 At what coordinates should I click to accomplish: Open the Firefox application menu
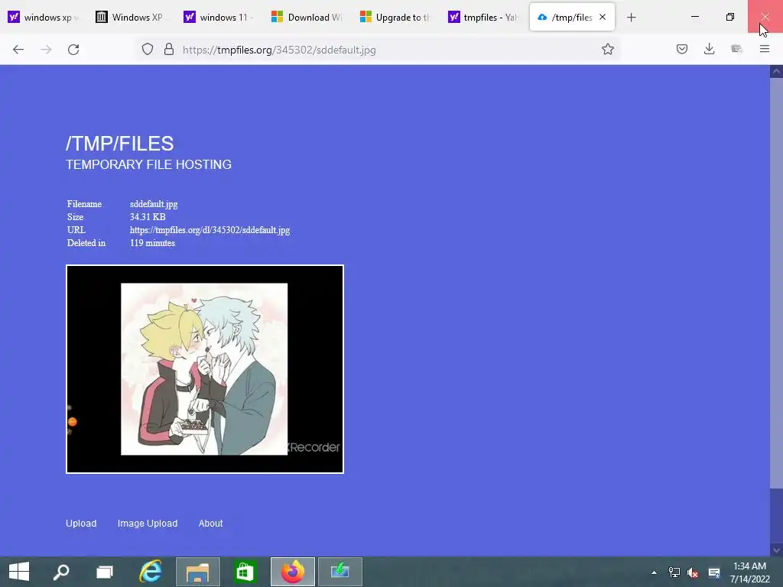(x=764, y=50)
